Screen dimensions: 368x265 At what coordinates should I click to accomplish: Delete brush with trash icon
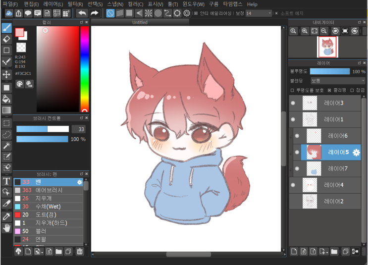pyautogui.click(x=80, y=252)
